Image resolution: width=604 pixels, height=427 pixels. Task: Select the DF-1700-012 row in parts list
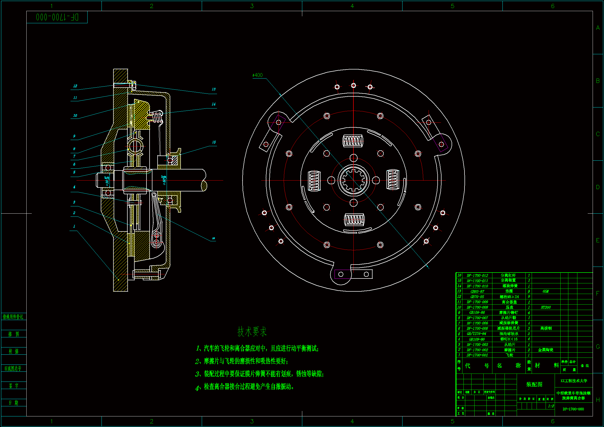(x=477, y=276)
